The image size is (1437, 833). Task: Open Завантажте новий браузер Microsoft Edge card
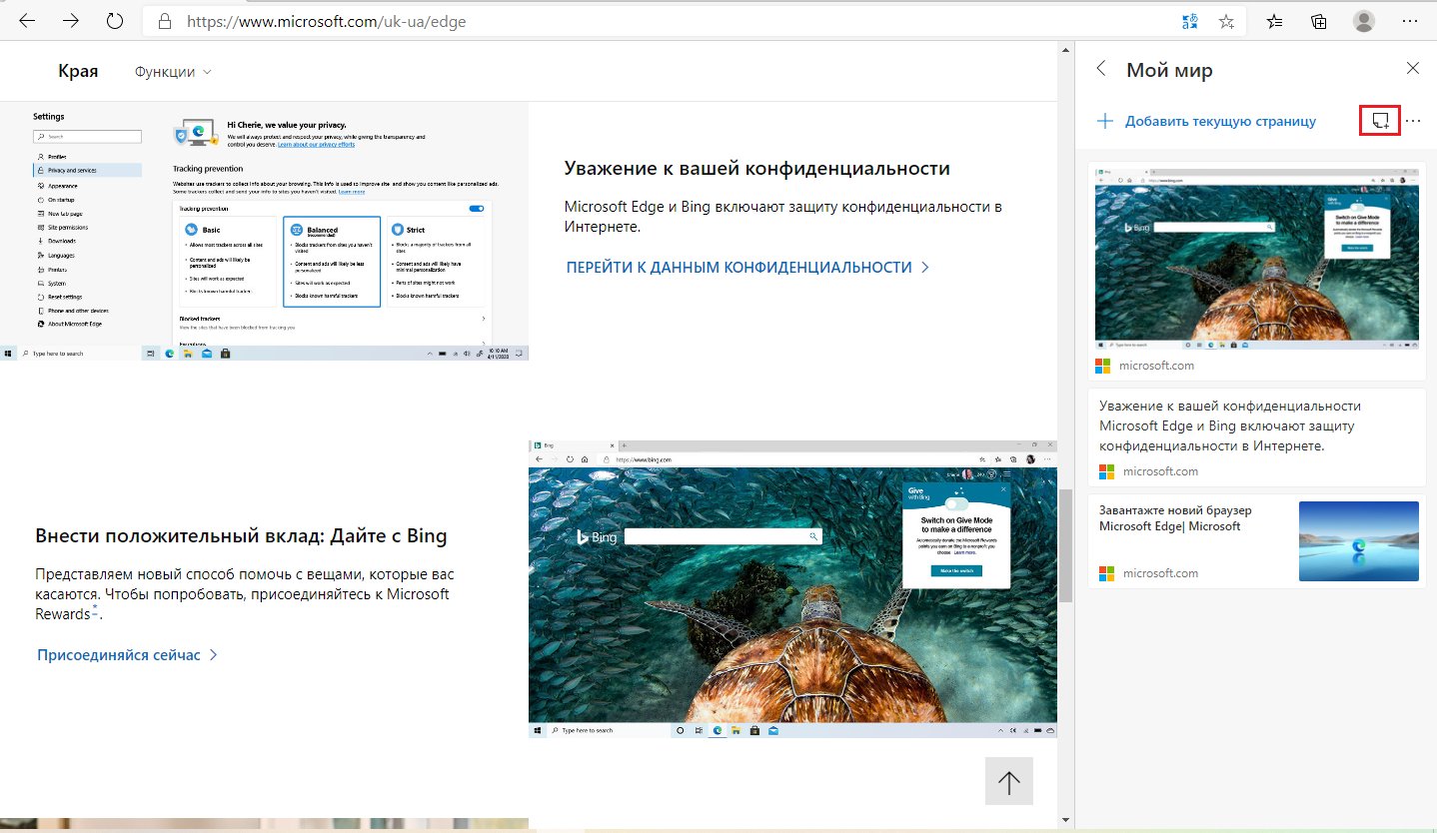click(x=1256, y=540)
